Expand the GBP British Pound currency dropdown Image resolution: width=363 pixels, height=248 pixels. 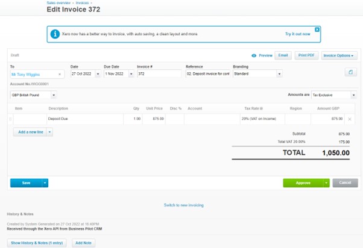point(54,95)
